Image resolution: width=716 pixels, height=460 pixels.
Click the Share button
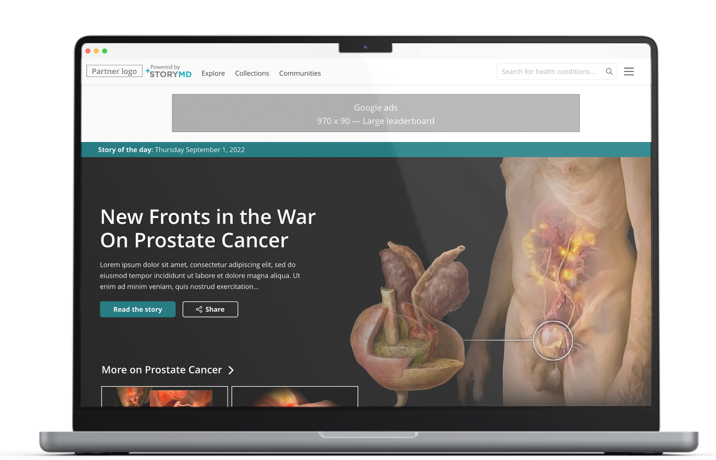(x=210, y=310)
